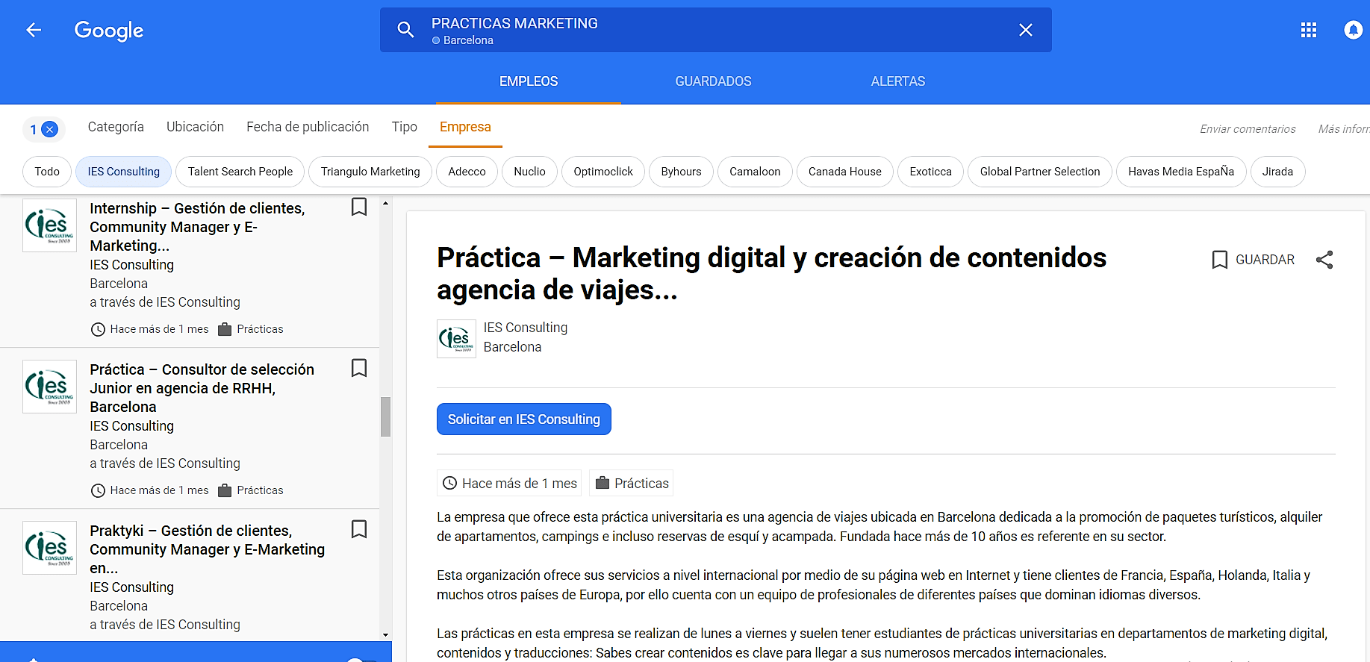Expand the Categoría filter

(116, 127)
